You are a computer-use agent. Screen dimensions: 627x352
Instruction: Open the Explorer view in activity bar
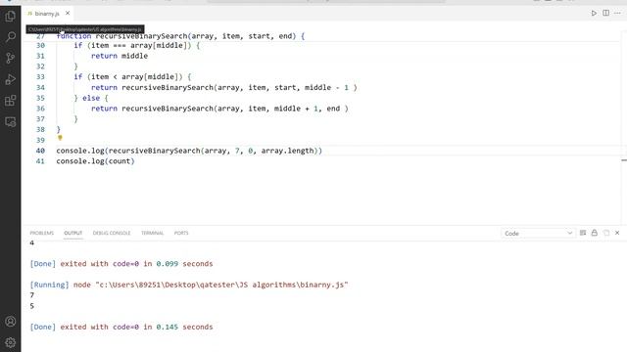[11, 16]
